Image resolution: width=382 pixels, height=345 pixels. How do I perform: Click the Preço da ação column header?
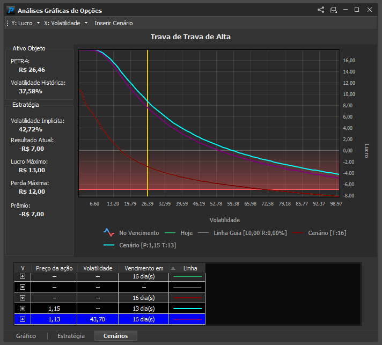tap(54, 268)
